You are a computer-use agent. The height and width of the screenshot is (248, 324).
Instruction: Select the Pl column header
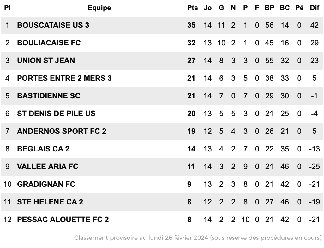pyautogui.click(x=8, y=8)
